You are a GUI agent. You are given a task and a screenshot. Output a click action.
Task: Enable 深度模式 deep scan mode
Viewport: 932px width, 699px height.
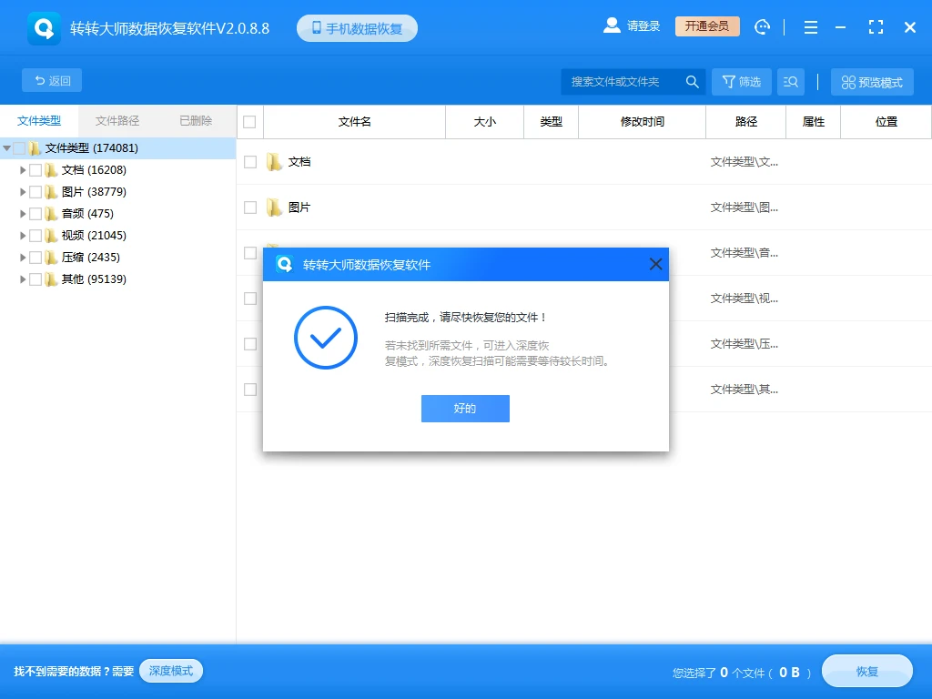coord(171,671)
